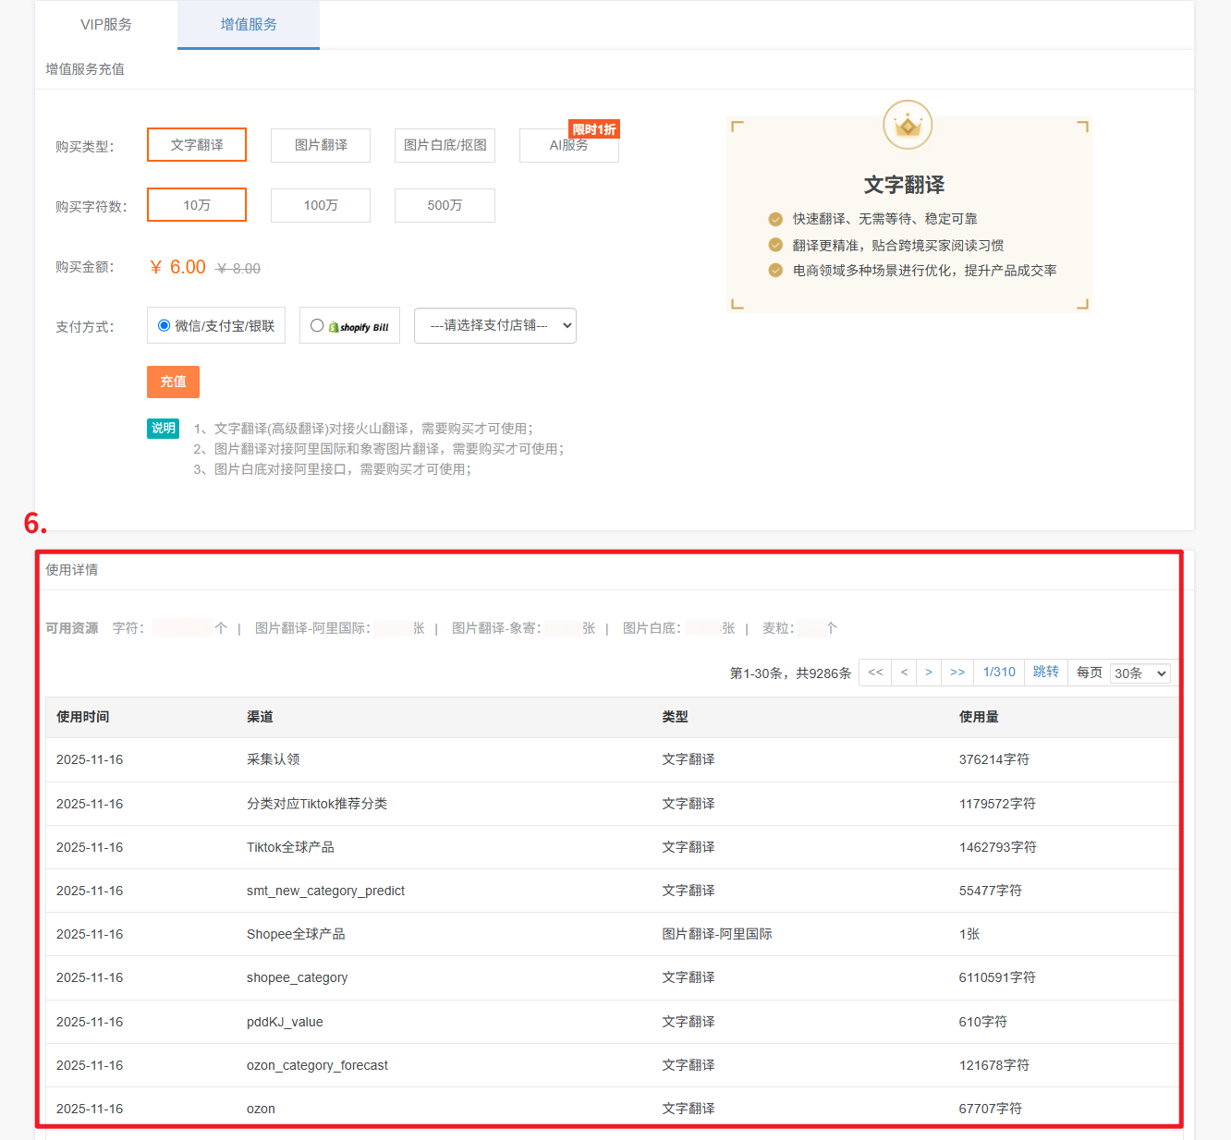Viewport: 1231px width, 1140px height.
Task: Choose 图片白底/抠图 purchase type
Action: tap(445, 145)
